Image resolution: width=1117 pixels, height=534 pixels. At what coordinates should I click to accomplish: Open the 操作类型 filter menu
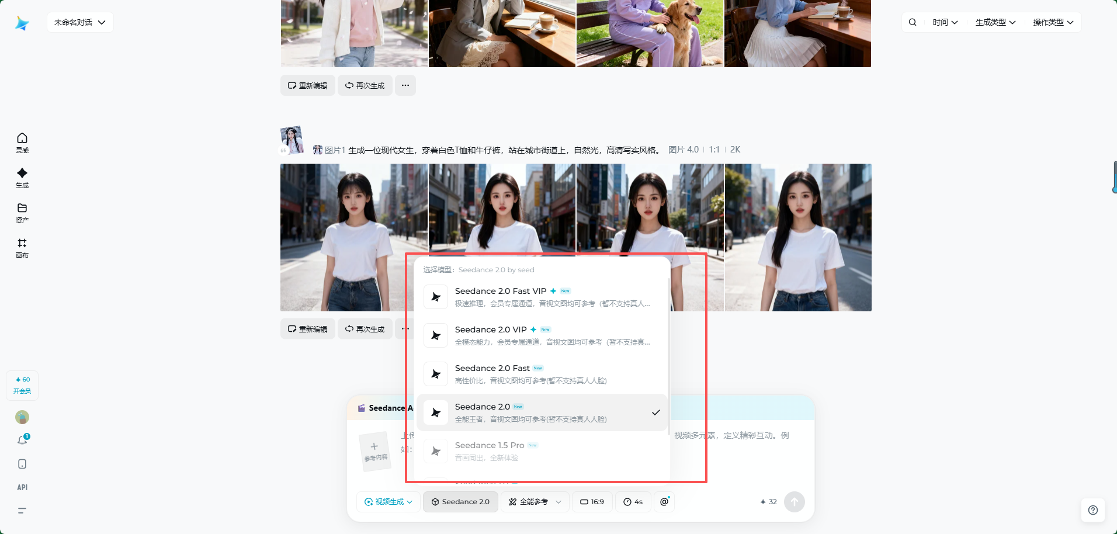coord(1052,22)
